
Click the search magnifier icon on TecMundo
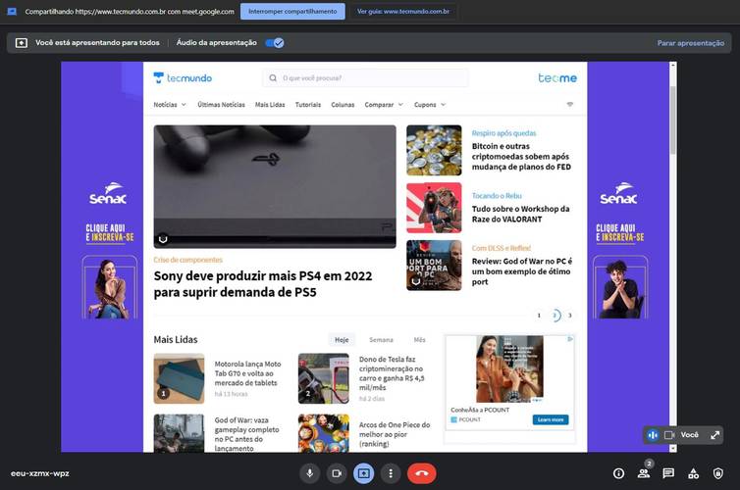(273, 78)
